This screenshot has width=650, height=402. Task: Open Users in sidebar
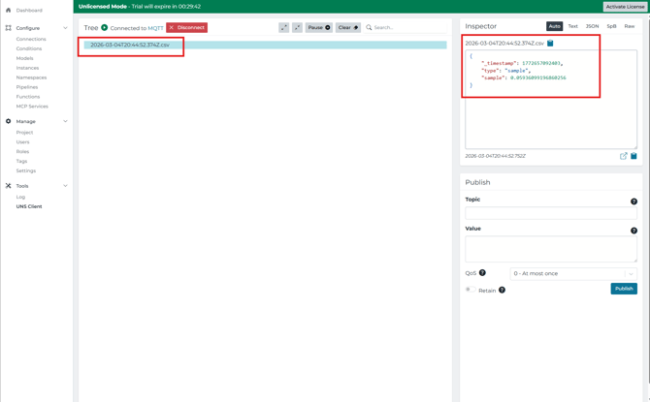click(23, 142)
